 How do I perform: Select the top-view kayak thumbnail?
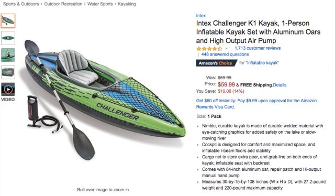(8, 38)
